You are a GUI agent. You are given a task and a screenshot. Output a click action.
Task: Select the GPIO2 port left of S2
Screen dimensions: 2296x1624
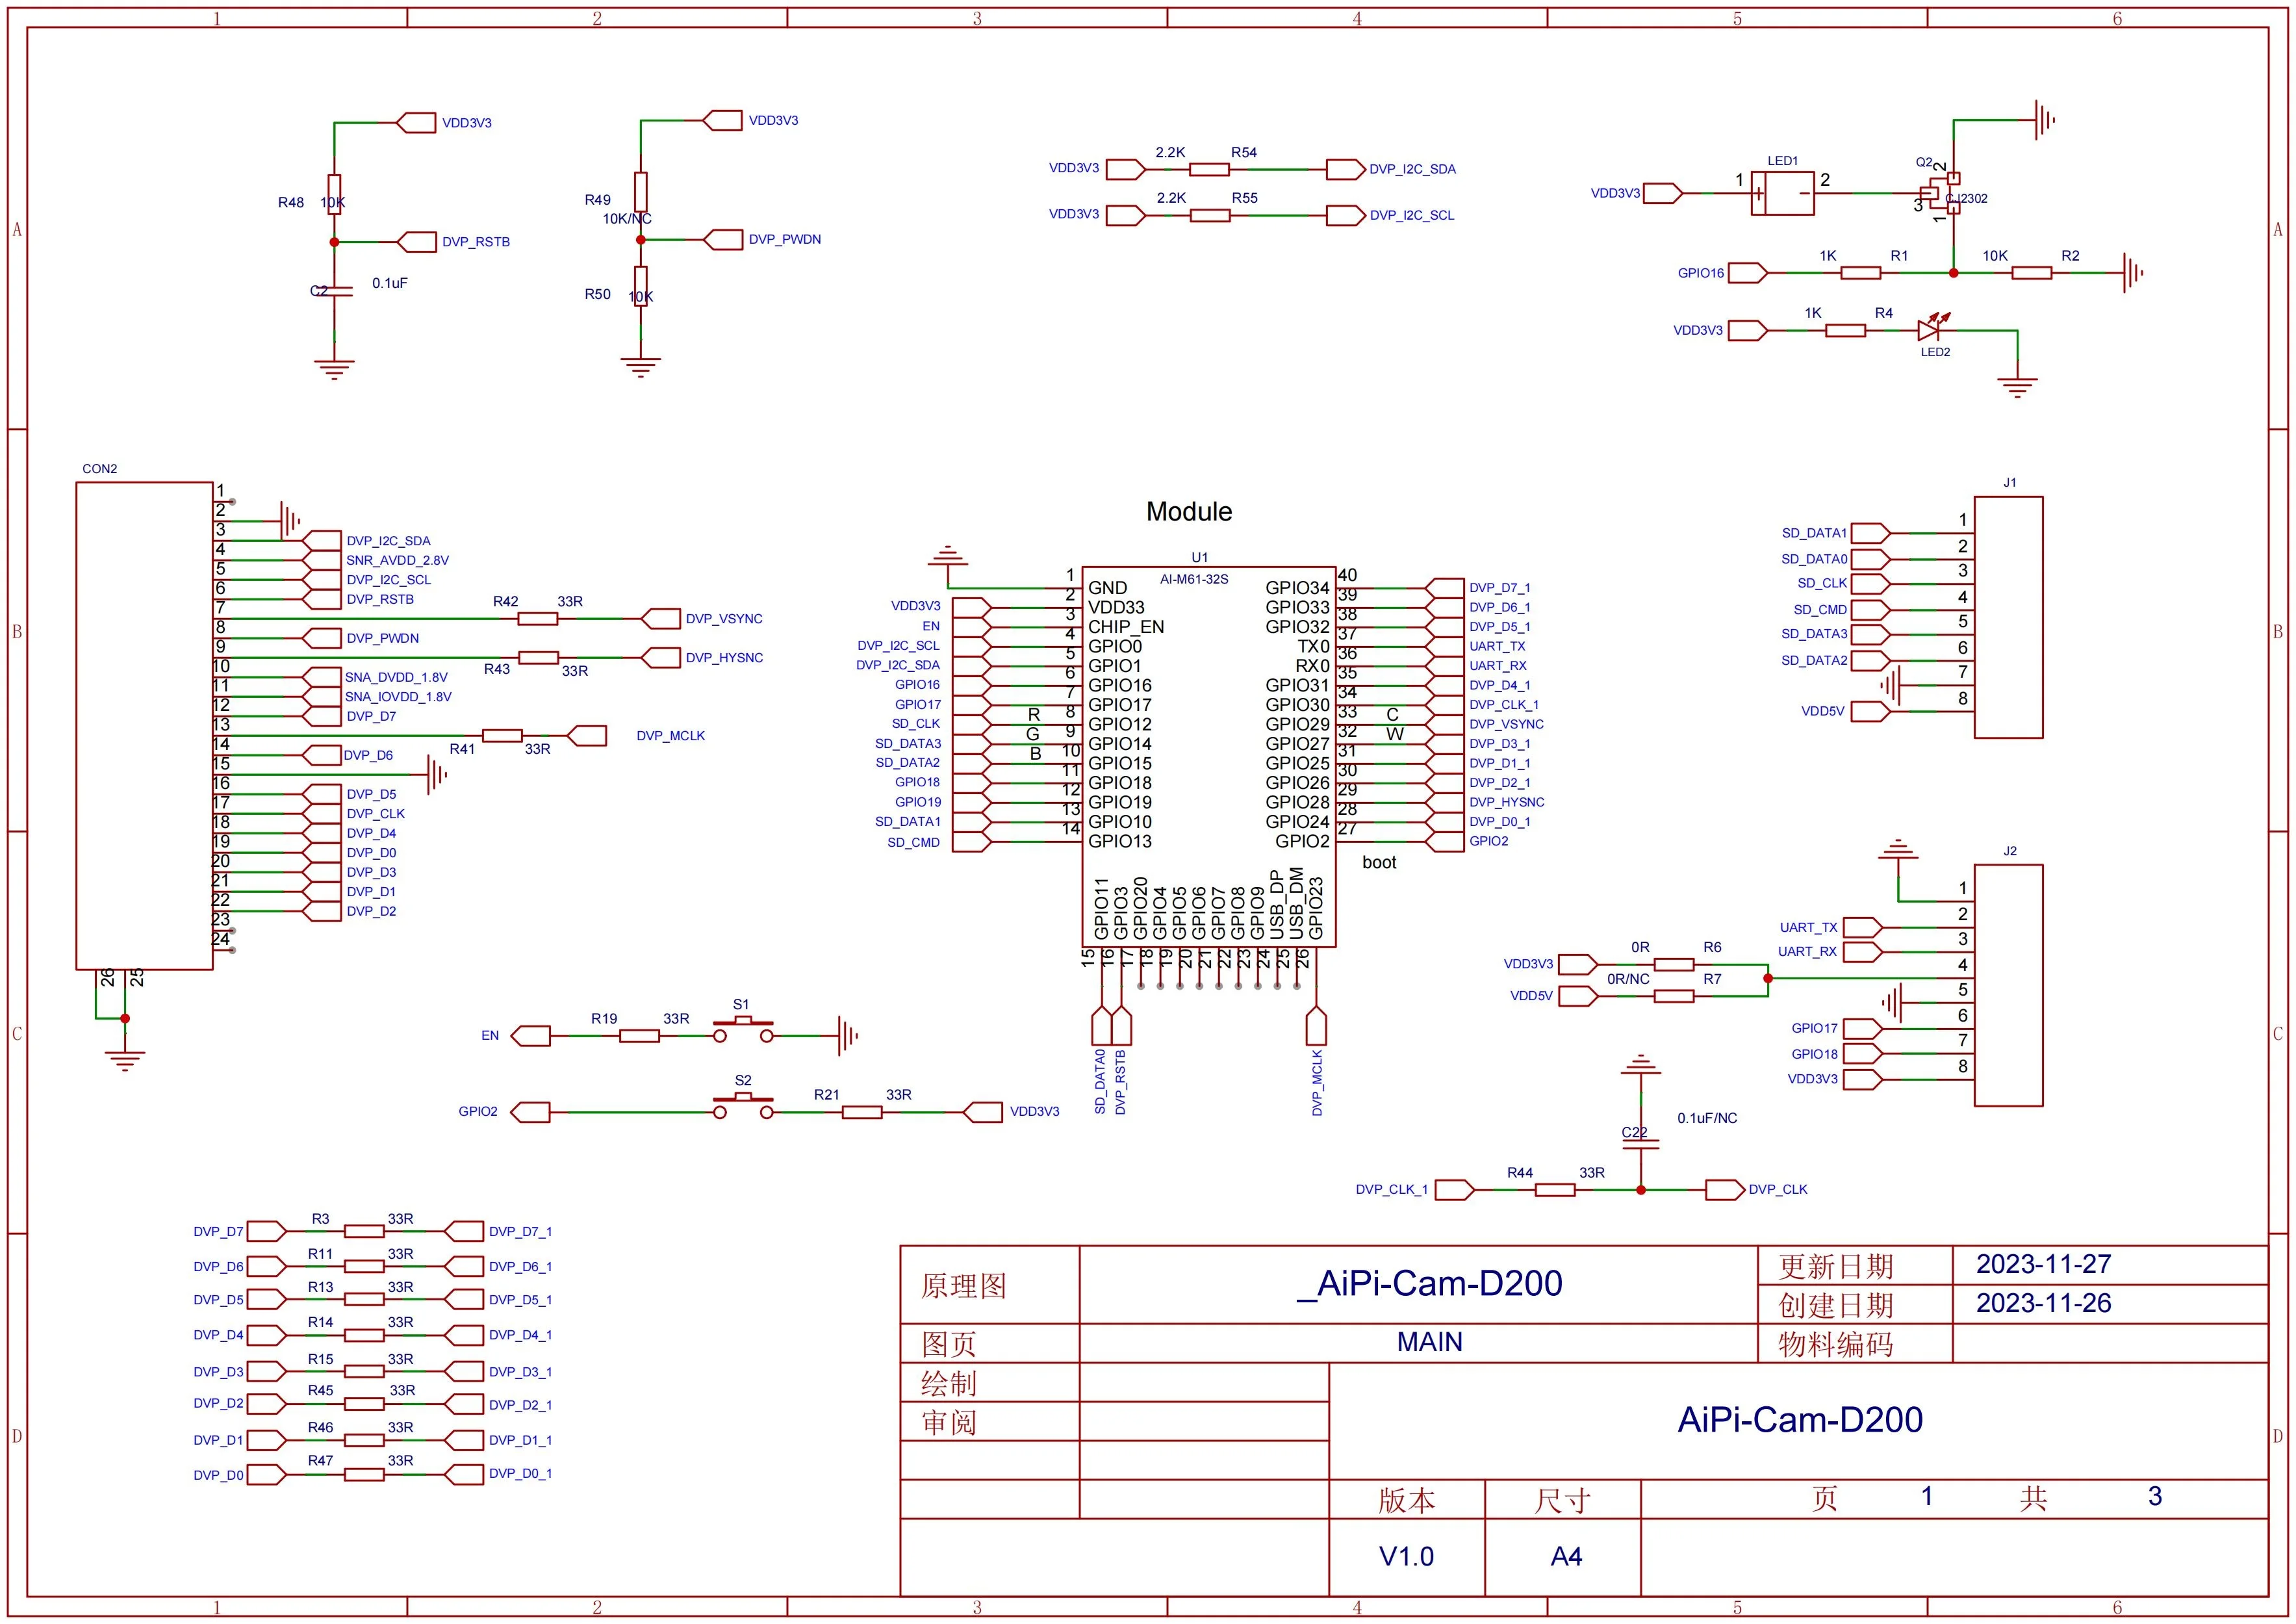[x=530, y=1112]
